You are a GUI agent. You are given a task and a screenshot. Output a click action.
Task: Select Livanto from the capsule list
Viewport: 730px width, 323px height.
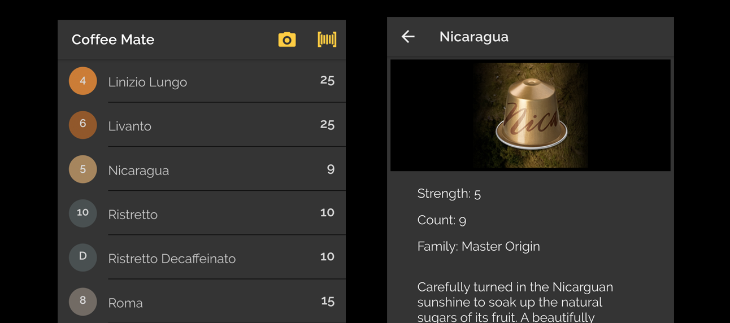click(x=202, y=125)
